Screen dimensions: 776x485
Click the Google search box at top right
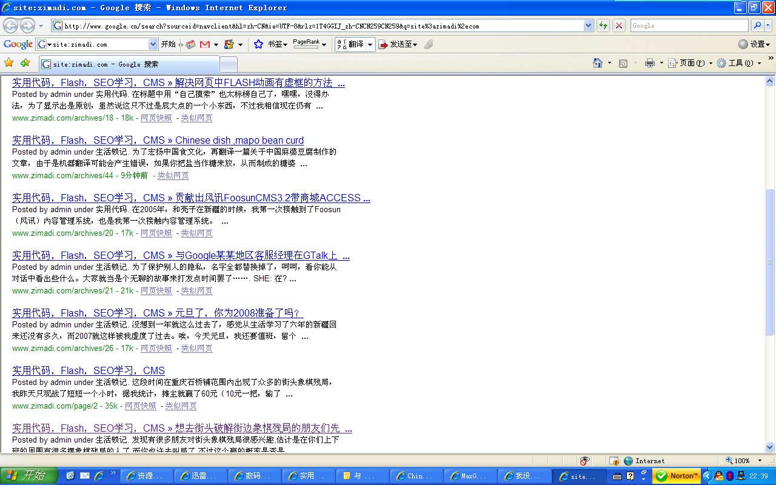(689, 25)
